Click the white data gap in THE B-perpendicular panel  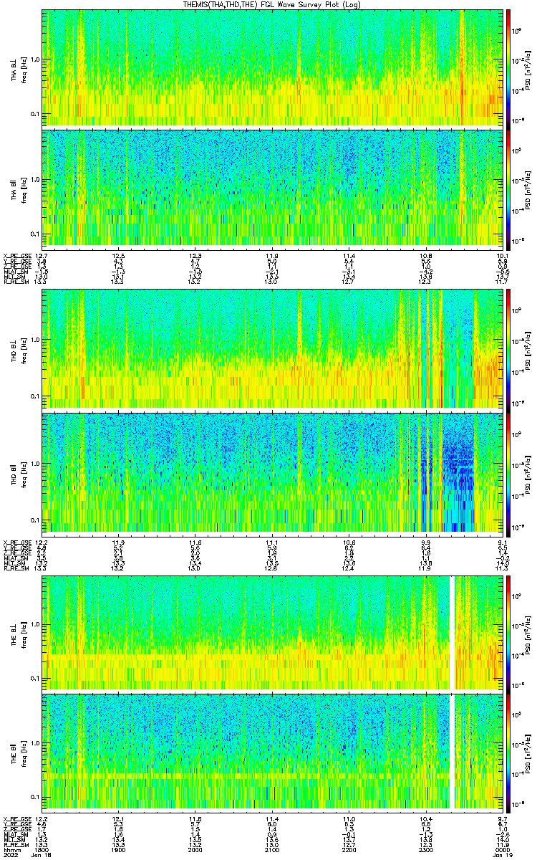click(x=452, y=631)
